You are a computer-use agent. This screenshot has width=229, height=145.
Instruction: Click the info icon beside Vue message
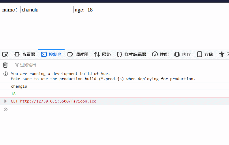(5, 74)
